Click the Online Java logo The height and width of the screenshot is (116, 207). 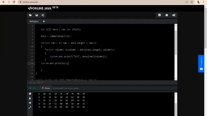(43, 8)
